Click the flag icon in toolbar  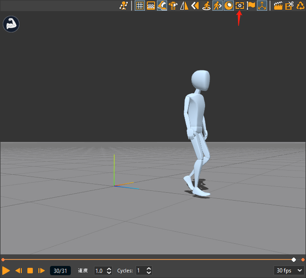pos(251,6)
